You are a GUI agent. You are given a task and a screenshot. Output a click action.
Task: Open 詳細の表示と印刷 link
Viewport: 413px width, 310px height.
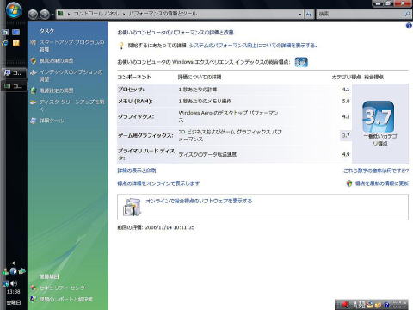pos(137,170)
